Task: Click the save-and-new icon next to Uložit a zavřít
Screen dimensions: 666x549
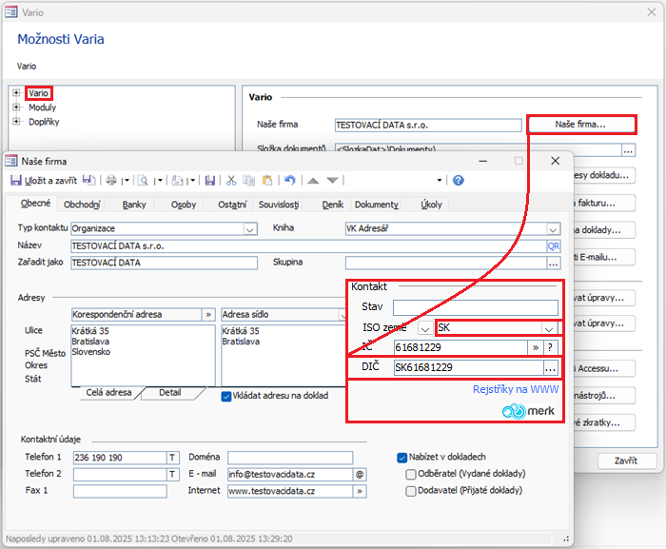Action: (x=88, y=180)
